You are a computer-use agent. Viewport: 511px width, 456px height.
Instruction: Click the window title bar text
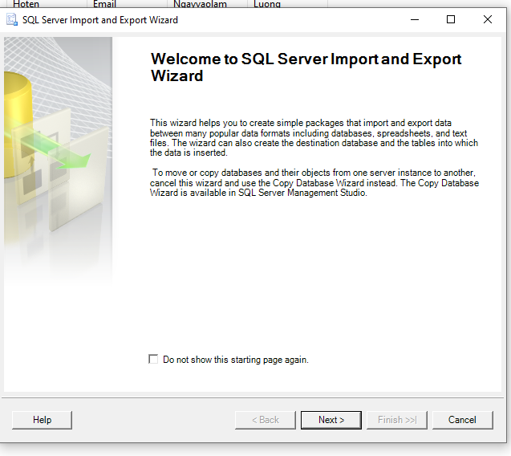[x=100, y=20]
